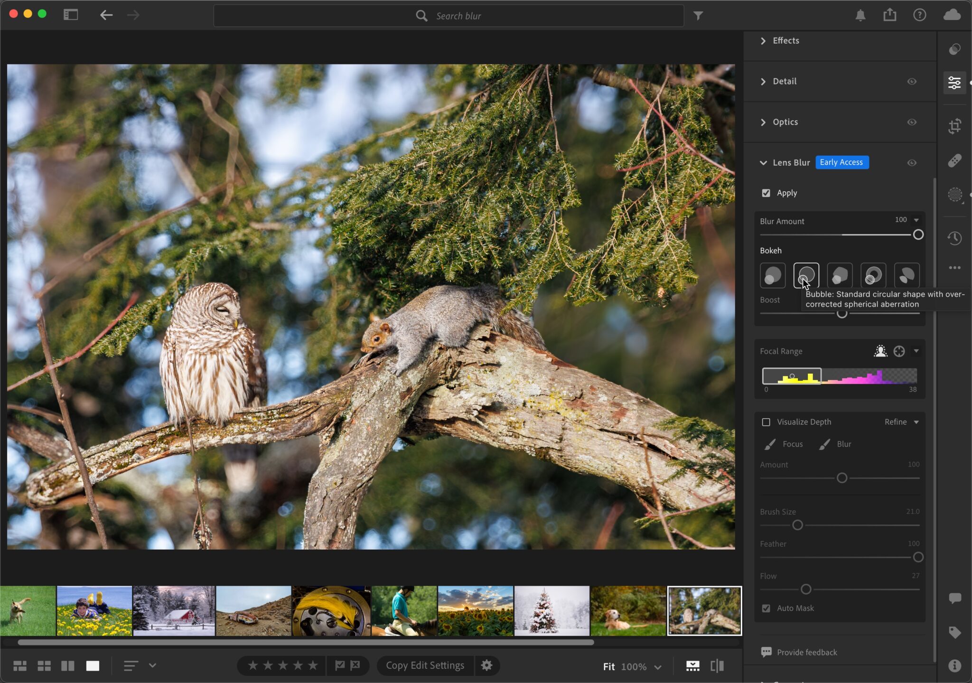972x683 pixels.
Task: Select the Healing tool in the right toolbar
Action: coord(955,160)
